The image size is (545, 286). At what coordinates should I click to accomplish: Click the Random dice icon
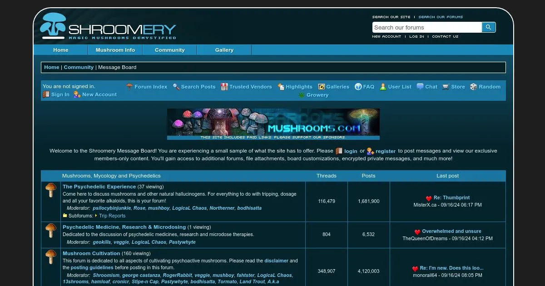(473, 87)
